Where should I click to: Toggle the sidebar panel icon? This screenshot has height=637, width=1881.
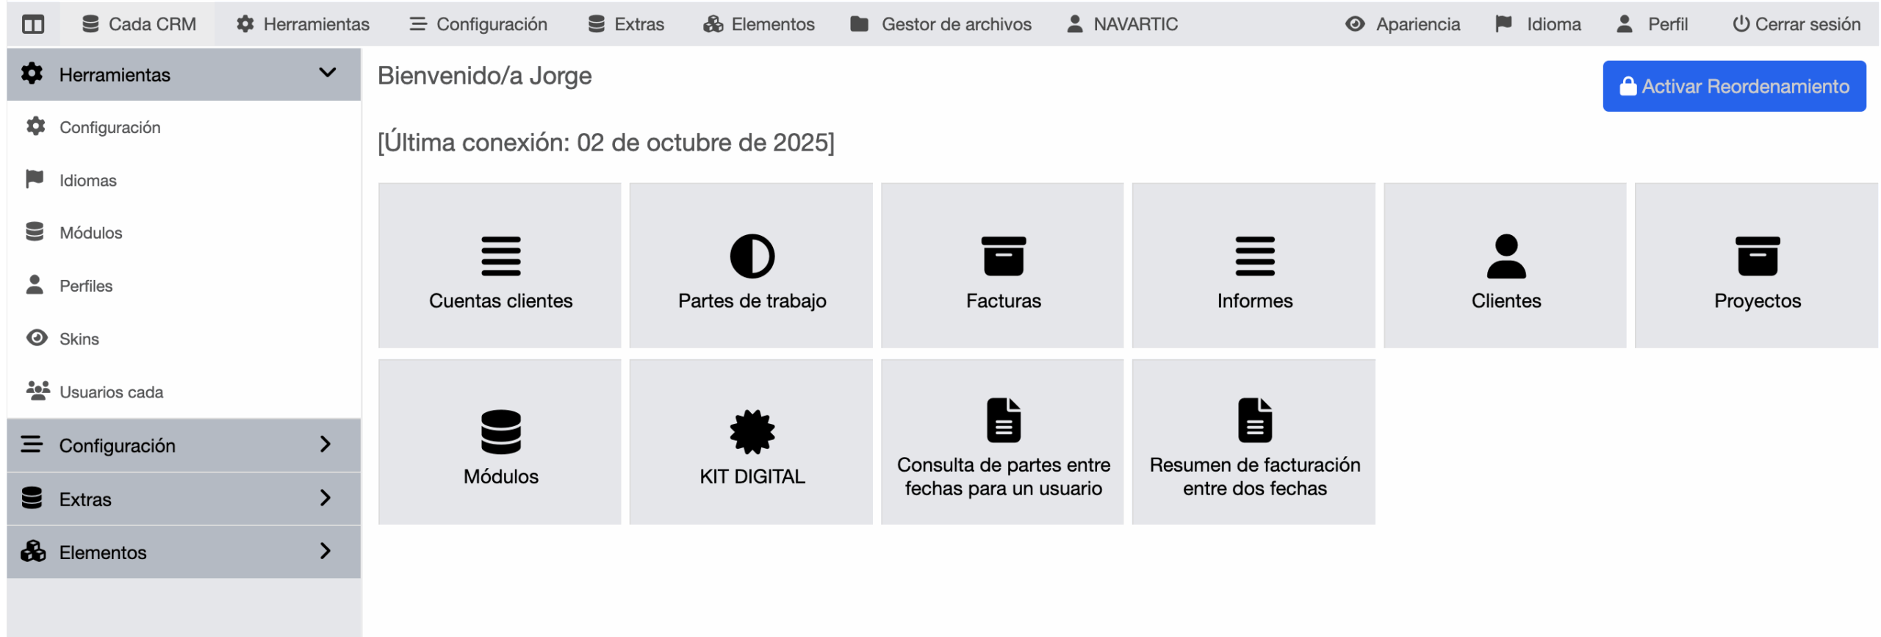[33, 24]
